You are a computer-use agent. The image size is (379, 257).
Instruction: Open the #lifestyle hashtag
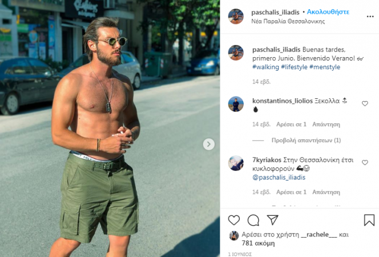pyautogui.click(x=294, y=67)
